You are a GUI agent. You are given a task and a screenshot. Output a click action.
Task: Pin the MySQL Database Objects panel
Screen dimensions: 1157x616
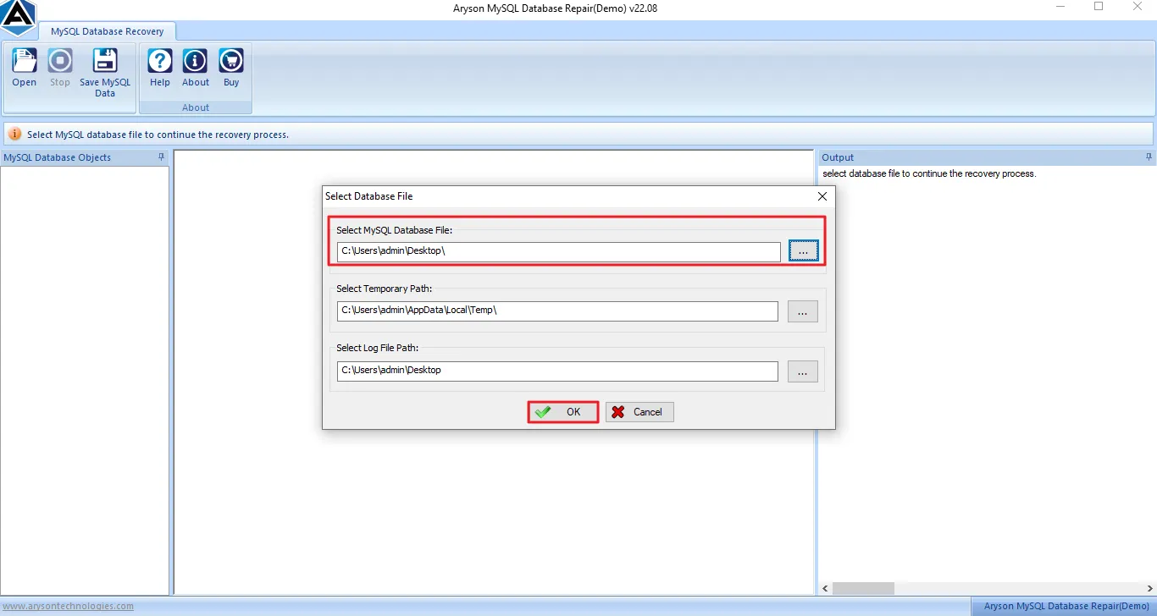[162, 157]
